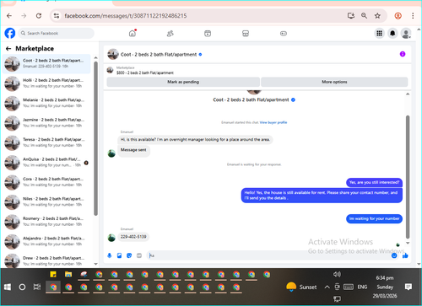Click the voice clip microphone icon
422x306 pixels.
click(110, 255)
